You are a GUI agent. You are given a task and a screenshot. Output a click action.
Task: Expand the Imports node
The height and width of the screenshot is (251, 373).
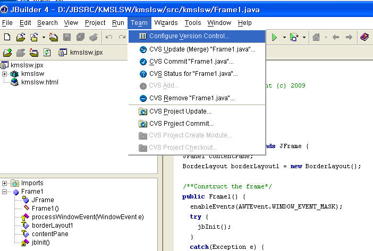[5, 183]
